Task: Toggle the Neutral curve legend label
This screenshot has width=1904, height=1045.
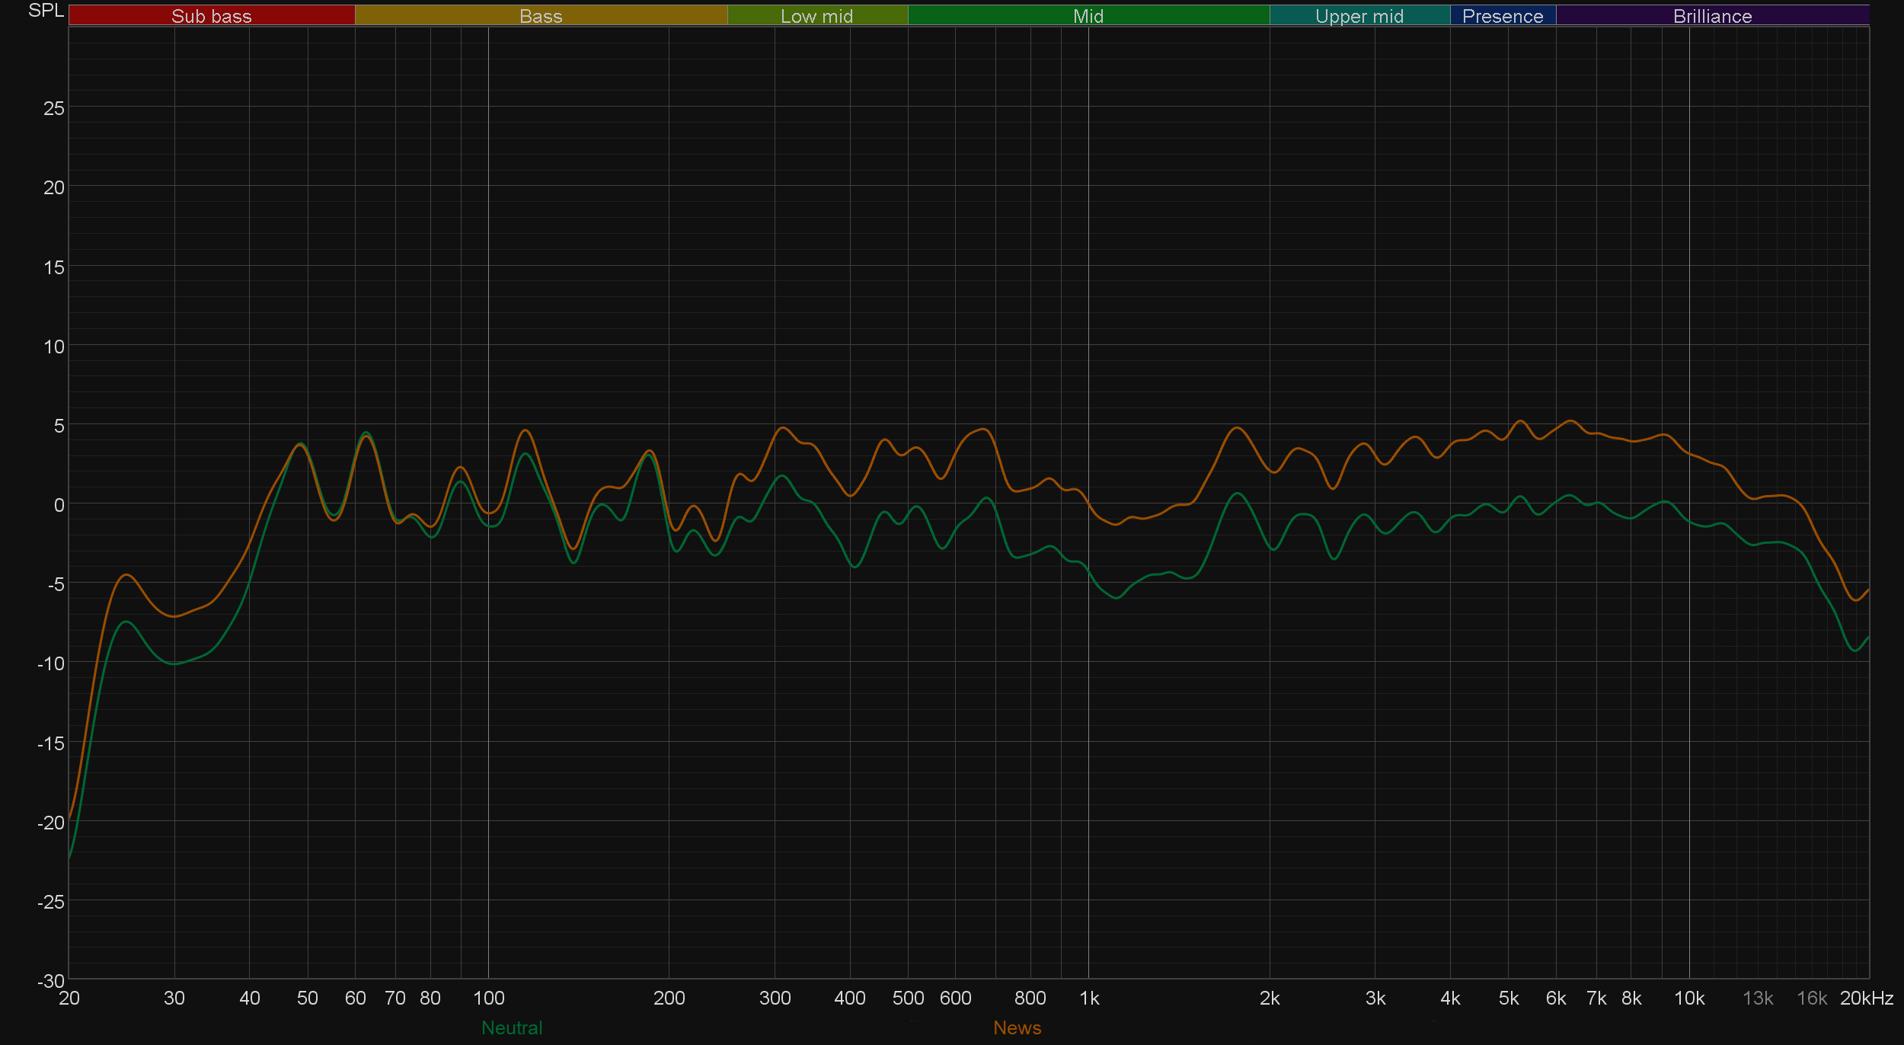Action: click(x=512, y=1027)
